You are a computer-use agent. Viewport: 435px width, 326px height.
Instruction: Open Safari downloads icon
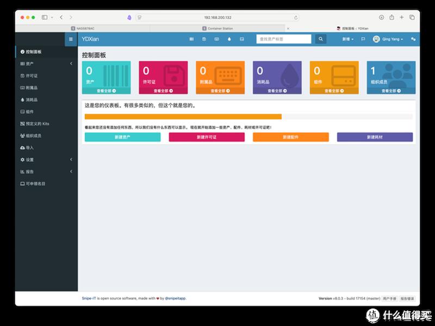382,17
